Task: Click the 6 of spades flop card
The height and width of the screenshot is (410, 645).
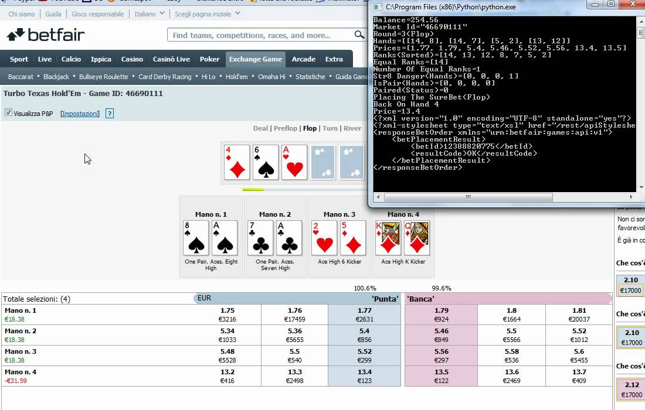Action: pyautogui.click(x=266, y=162)
